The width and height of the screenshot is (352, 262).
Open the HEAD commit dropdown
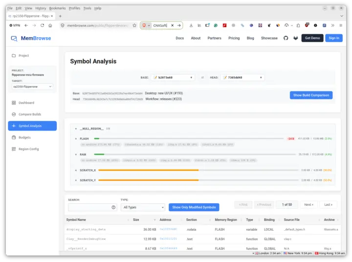point(242,77)
